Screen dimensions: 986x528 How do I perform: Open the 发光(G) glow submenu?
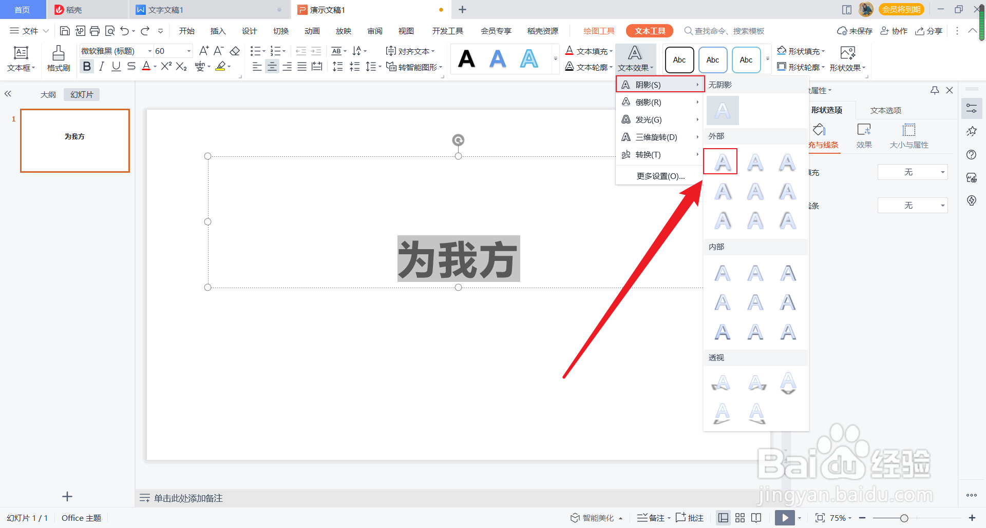click(x=660, y=119)
